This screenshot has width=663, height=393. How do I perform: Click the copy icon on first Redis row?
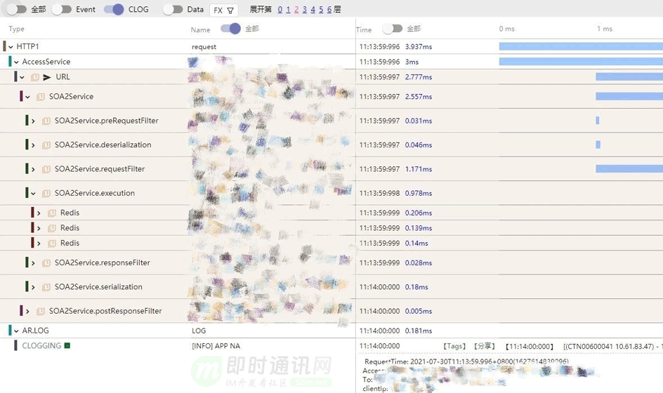[x=52, y=213]
